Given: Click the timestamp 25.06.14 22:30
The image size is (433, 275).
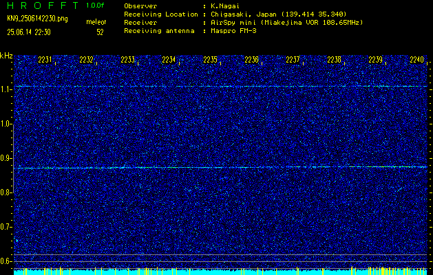Looking at the screenshot, I should [29, 32].
